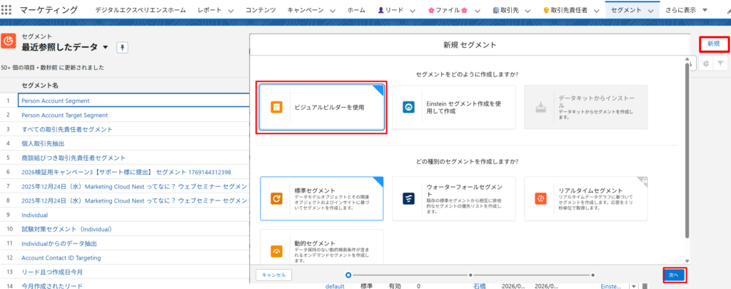Choose the リアルタイムセグメント type card
This screenshot has height=289, width=731.
click(x=586, y=198)
